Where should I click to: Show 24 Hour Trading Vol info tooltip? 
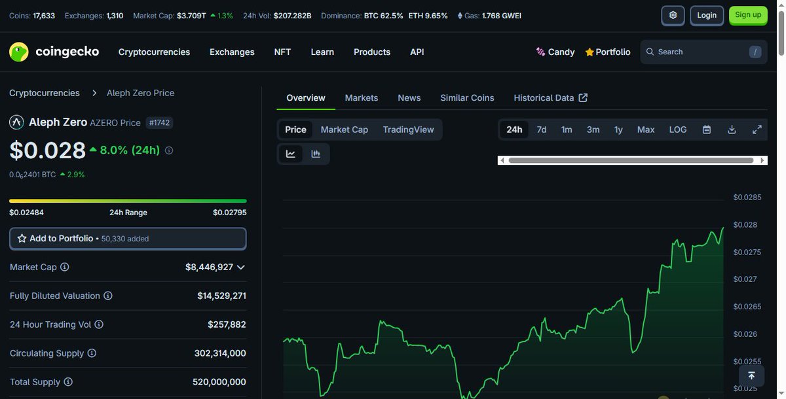99,324
